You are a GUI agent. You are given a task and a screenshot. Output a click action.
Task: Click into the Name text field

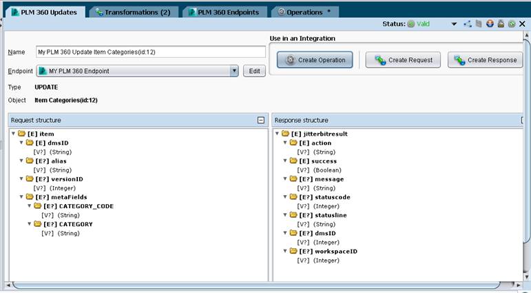click(151, 52)
